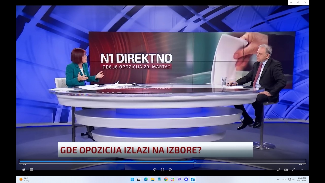
Task: Open Task View in the taskbar
Action: coord(139,179)
